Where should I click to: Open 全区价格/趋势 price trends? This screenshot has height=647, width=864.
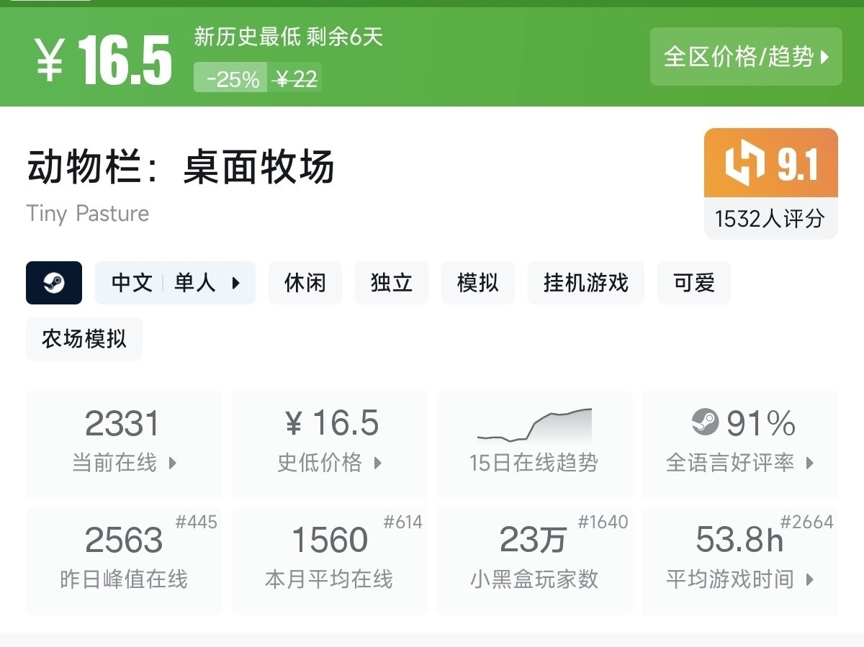point(746,57)
